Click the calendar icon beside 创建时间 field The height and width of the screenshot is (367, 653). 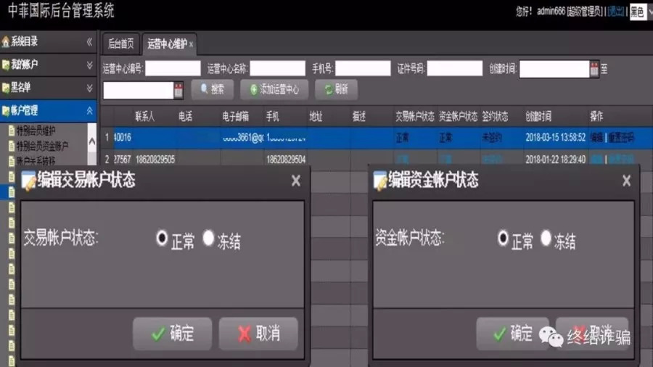click(x=594, y=69)
